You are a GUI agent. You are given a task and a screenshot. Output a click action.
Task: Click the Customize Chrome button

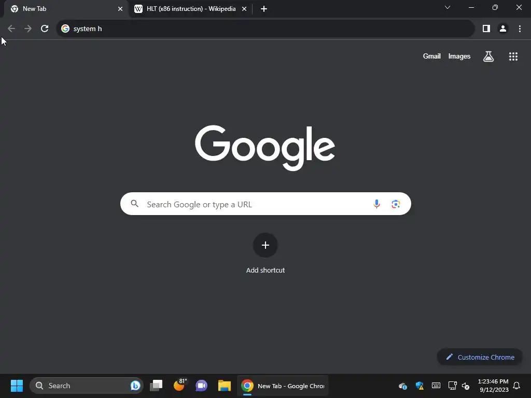pyautogui.click(x=480, y=357)
